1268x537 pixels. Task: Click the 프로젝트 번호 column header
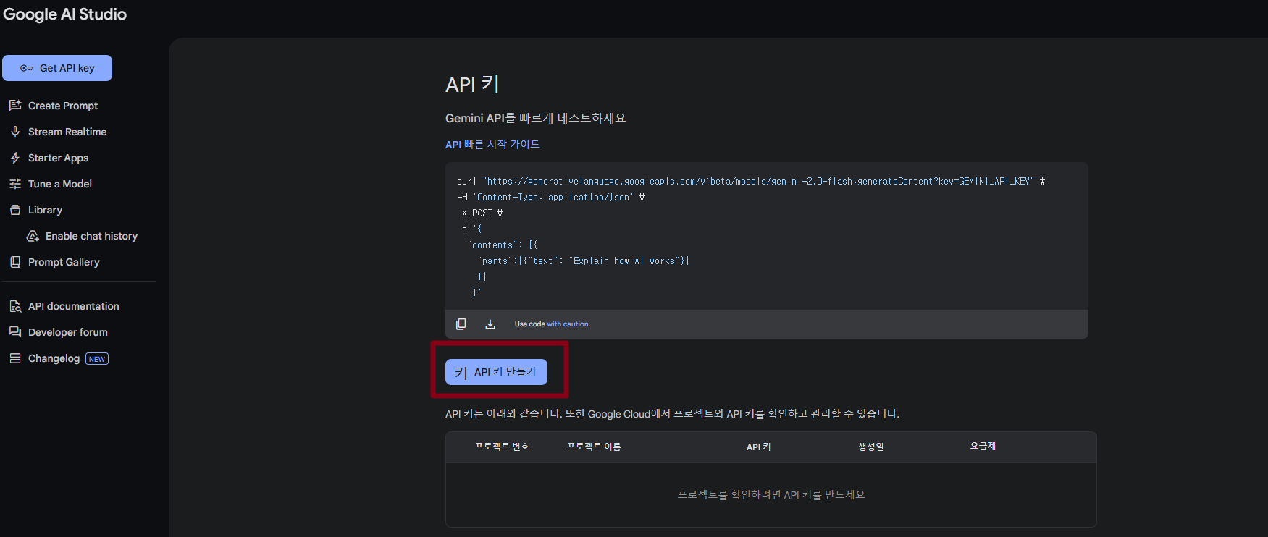502,447
